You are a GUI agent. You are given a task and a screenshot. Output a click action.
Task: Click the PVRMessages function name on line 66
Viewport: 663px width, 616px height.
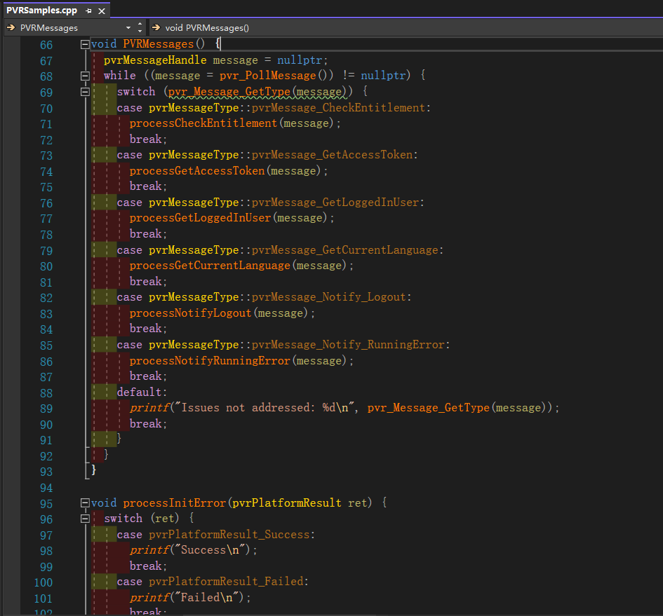coord(158,44)
